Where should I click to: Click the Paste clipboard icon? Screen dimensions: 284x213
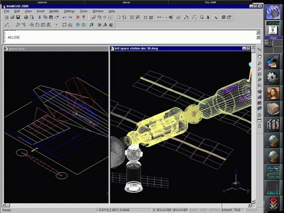coord(51,18)
